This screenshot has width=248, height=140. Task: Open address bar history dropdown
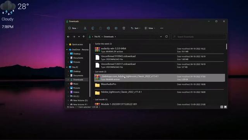(161, 37)
